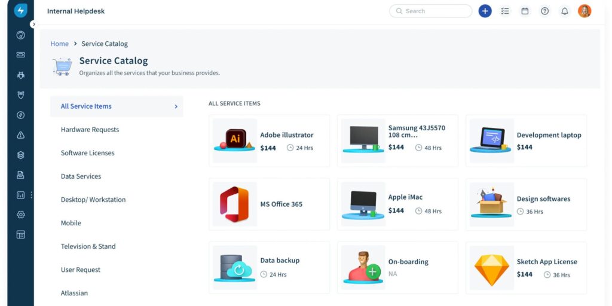Click the notifications bell icon

[564, 11]
